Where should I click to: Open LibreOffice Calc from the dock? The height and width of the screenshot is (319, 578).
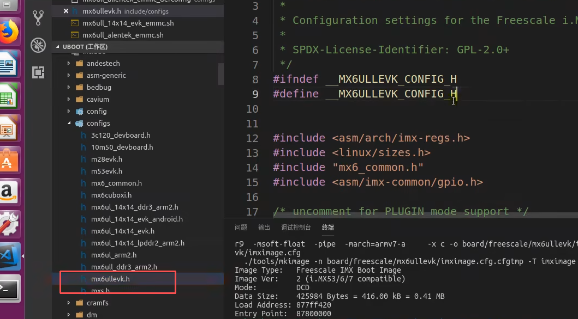[x=9, y=96]
